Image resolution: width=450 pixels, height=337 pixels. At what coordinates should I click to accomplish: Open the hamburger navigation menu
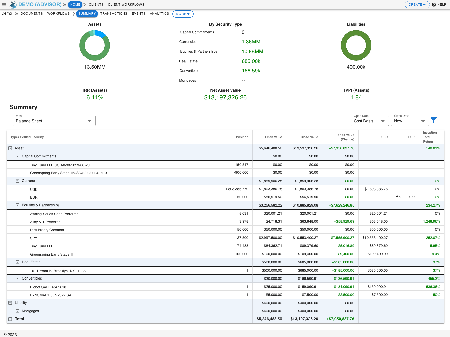pyautogui.click(x=4, y=5)
